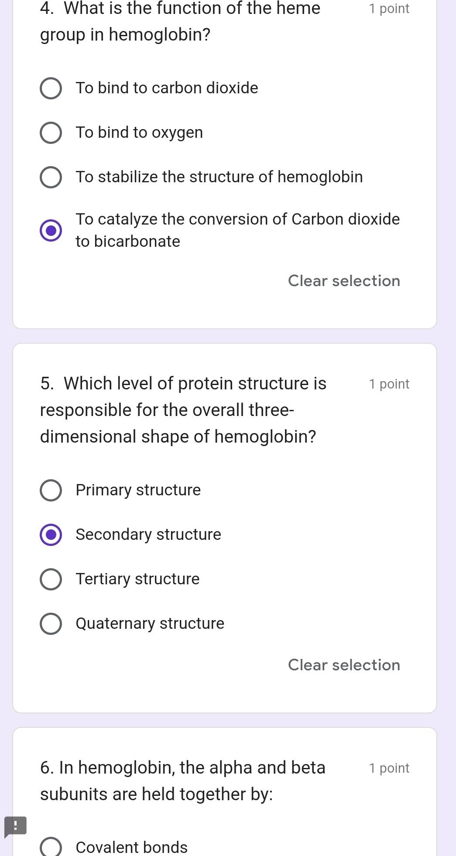Click the question 5 protein structure title

coord(183,410)
